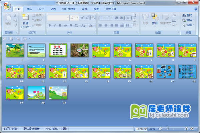This screenshot has height=133, width=200.
Task: Click Find 查找 button
Action: coord(187,15)
